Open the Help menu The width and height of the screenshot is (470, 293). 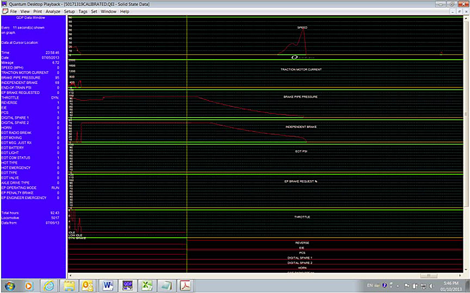point(125,11)
